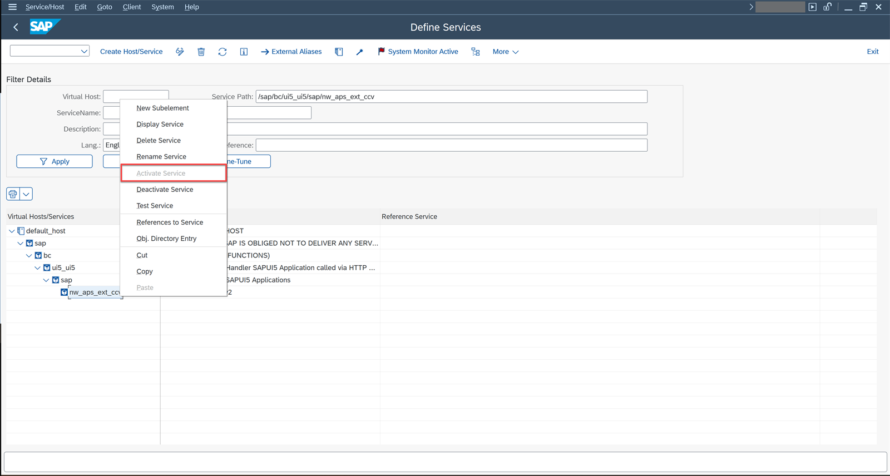Expand the More menu in the toolbar
Viewport: 890px width, 476px height.
506,52
